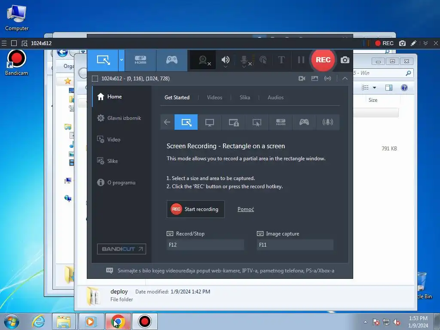Select specific window recording mode with lock icon

click(x=233, y=122)
